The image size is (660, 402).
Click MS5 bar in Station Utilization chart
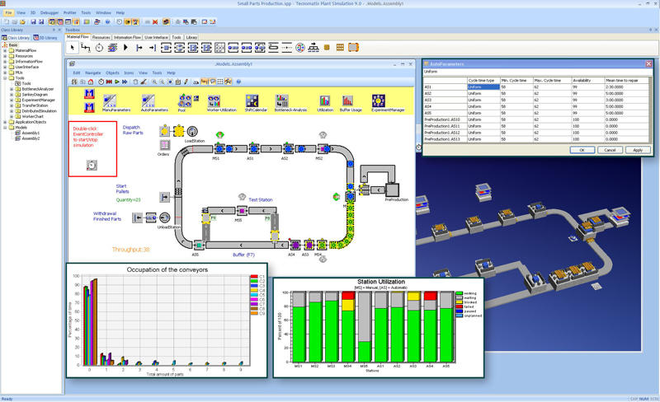[365, 327]
